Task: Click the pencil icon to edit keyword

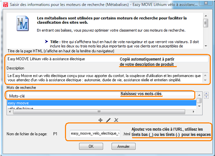Action: point(108,120)
